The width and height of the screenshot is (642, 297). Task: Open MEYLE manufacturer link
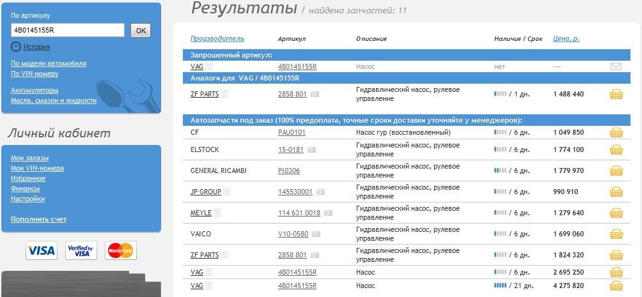[201, 213]
